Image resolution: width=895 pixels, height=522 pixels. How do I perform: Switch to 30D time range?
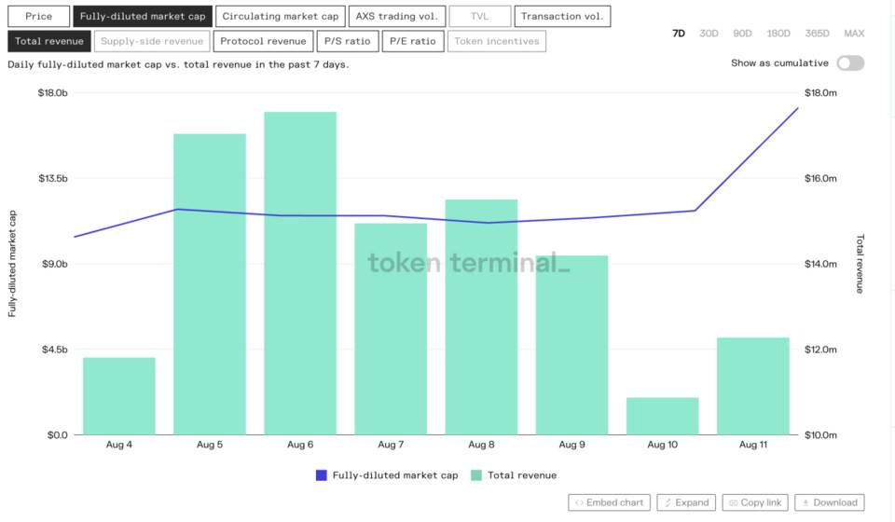(709, 34)
